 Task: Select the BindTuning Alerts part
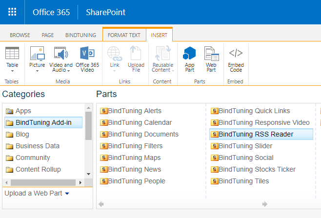pyautogui.click(x=131, y=111)
